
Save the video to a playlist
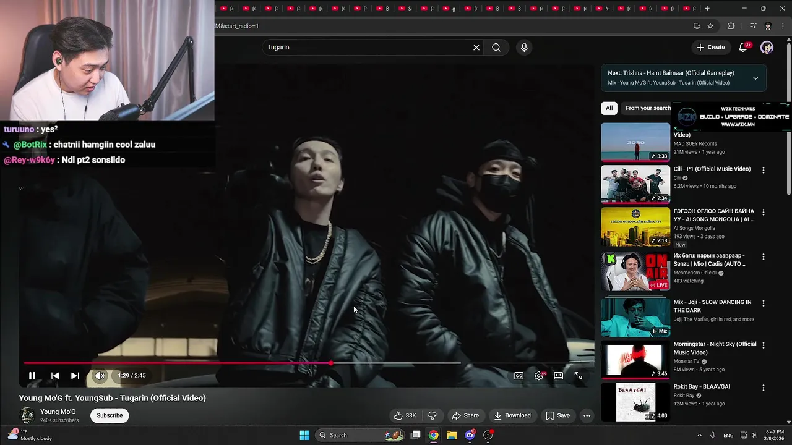tap(557, 415)
